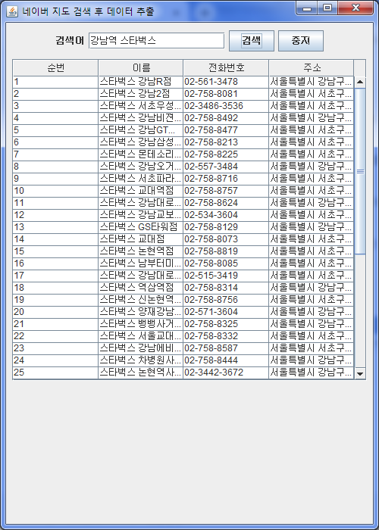The height and width of the screenshot is (530, 379).
Task: Select cell 스타벅스 논현역점
Action: click(x=141, y=251)
